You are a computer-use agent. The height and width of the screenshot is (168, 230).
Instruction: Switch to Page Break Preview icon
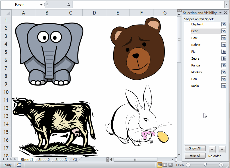pos(170,165)
